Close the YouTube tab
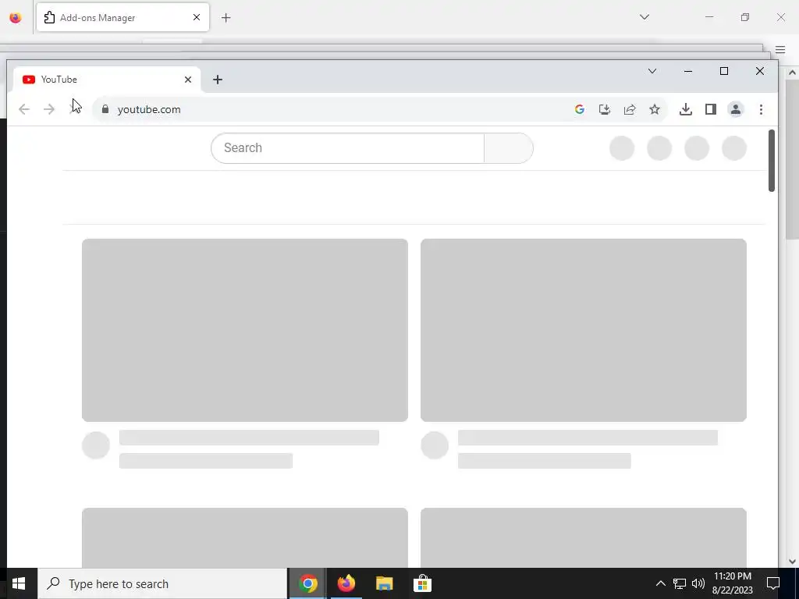Image resolution: width=799 pixels, height=599 pixels. coord(188,80)
